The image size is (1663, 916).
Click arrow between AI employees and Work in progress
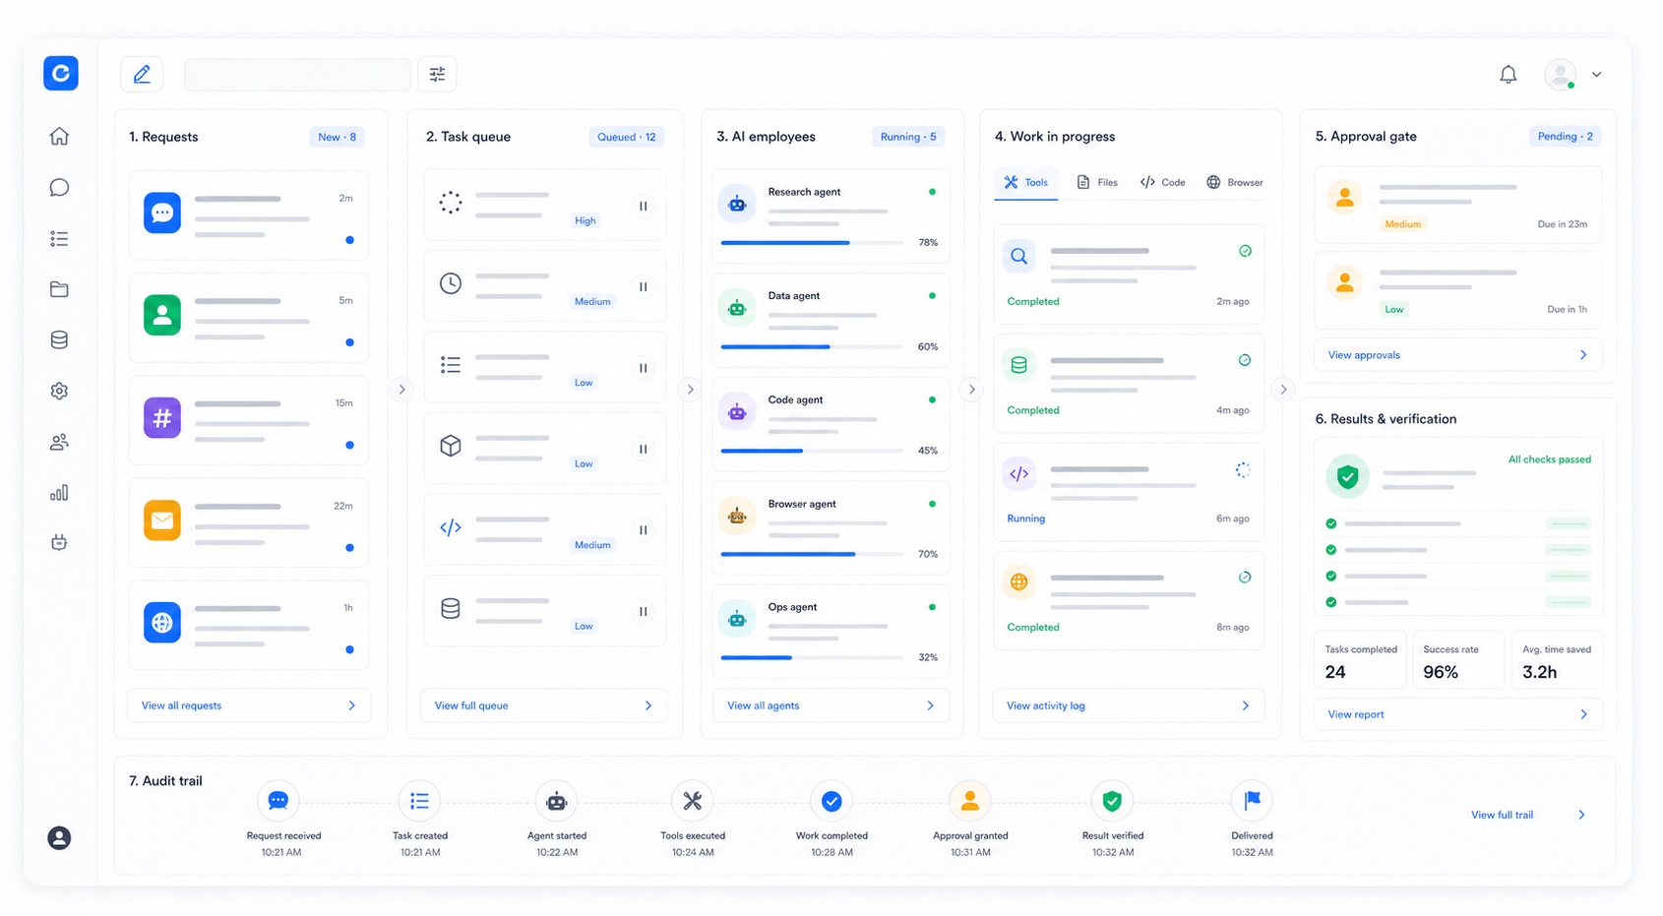pos(971,390)
